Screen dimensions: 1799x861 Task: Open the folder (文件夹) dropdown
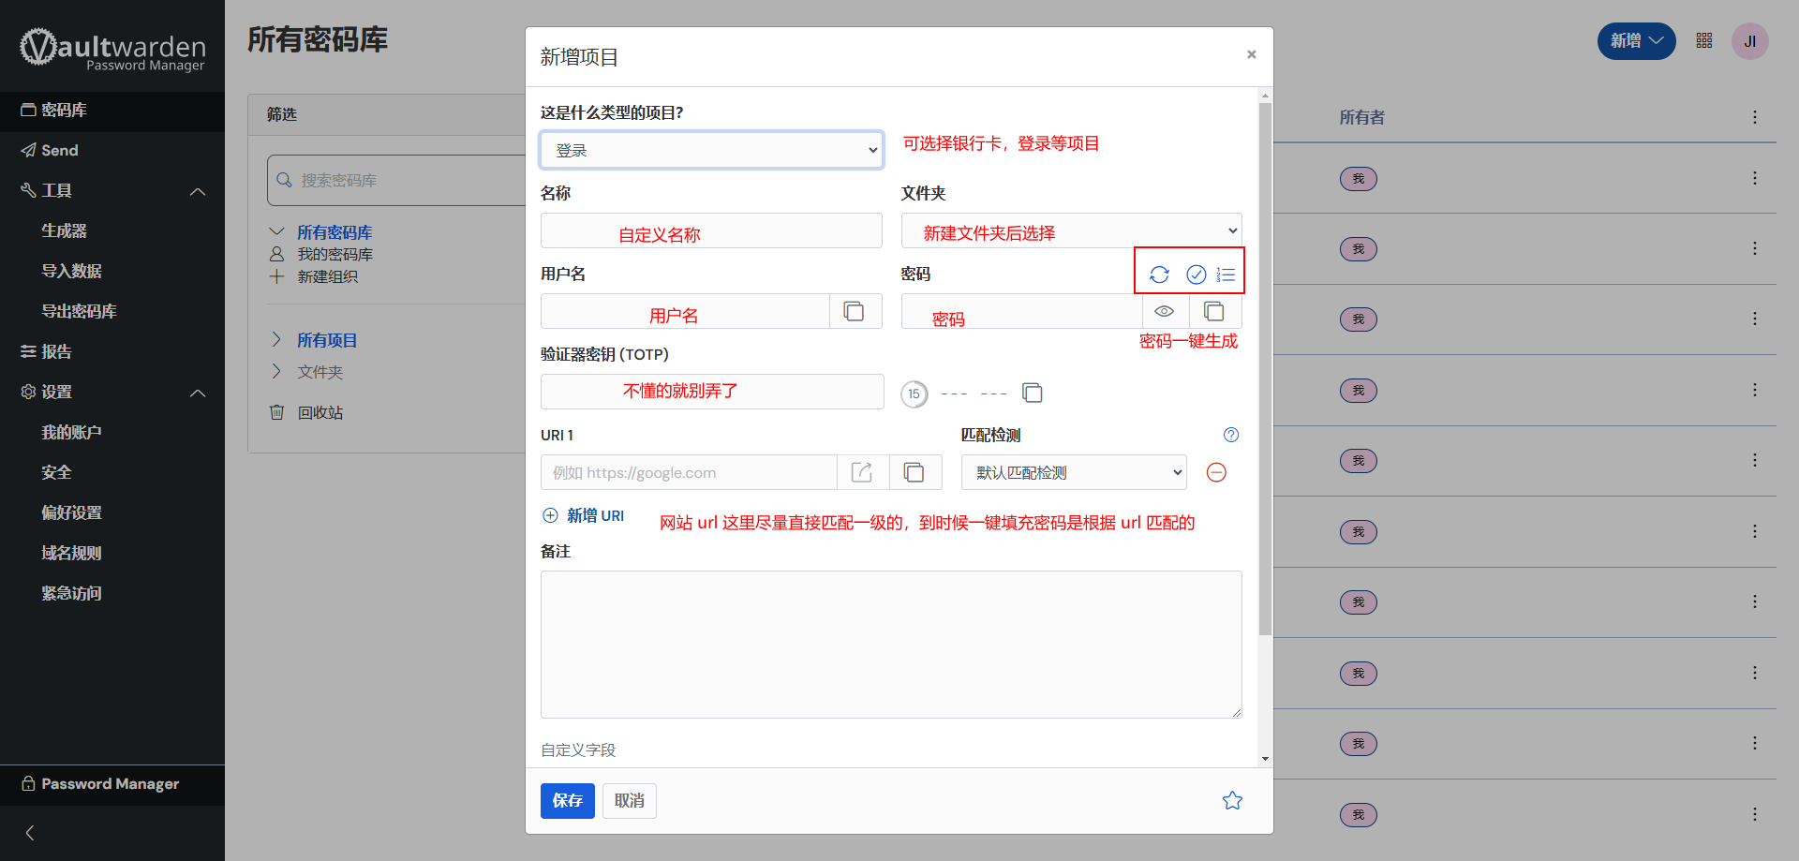1072,230
